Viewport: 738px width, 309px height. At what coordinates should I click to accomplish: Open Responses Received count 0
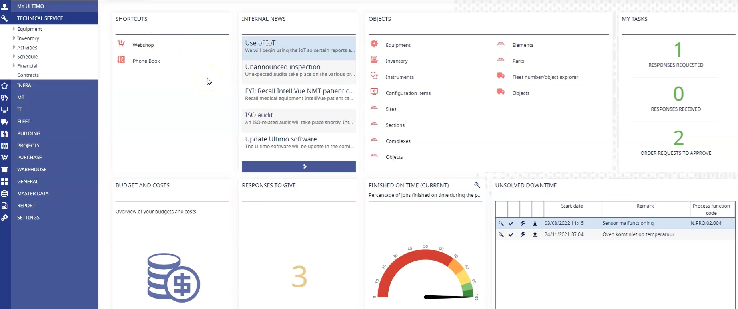click(678, 94)
